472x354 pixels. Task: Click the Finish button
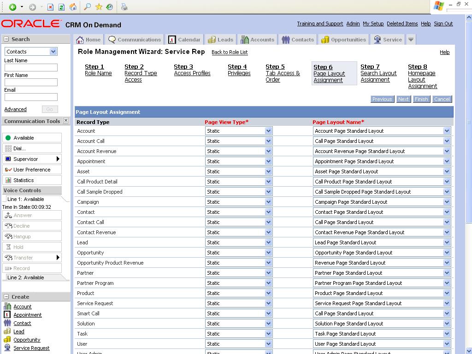click(x=421, y=99)
